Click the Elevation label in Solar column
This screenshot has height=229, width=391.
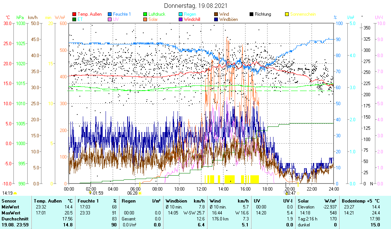[x=306, y=207]
